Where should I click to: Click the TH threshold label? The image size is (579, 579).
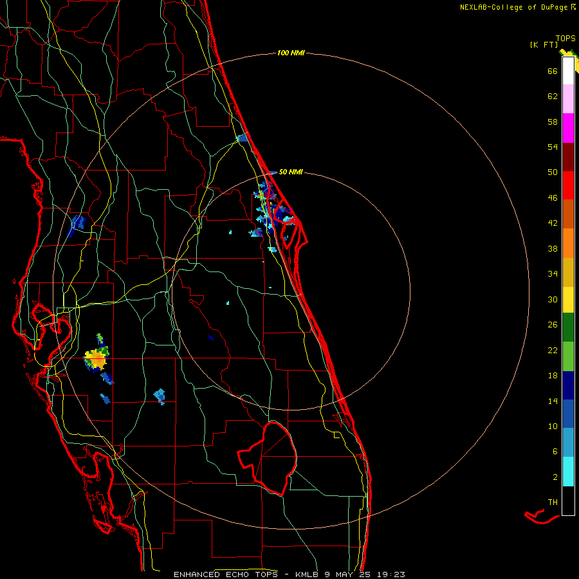point(553,502)
